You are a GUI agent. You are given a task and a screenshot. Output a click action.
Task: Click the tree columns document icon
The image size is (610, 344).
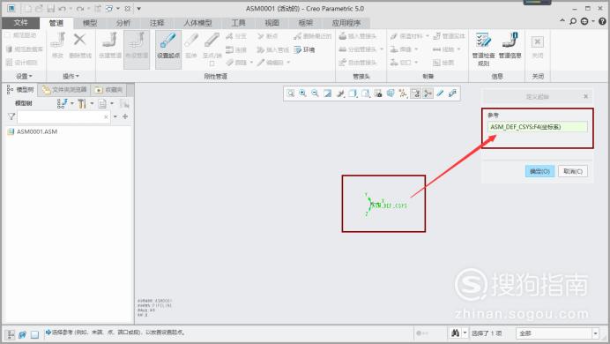click(x=102, y=103)
